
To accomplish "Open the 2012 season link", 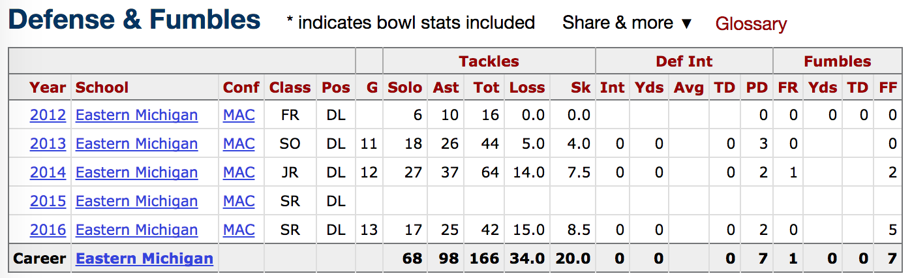I will (x=48, y=116).
